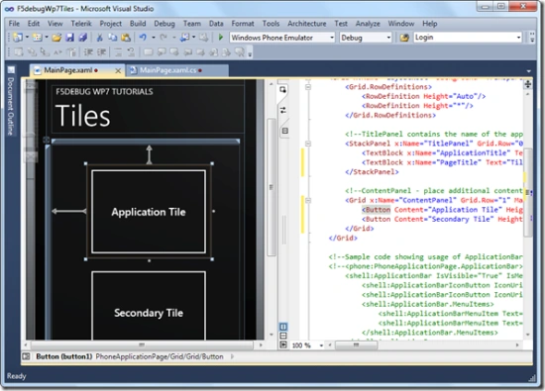Click the Collapse Pane icon above the zoom box

(x=283, y=344)
